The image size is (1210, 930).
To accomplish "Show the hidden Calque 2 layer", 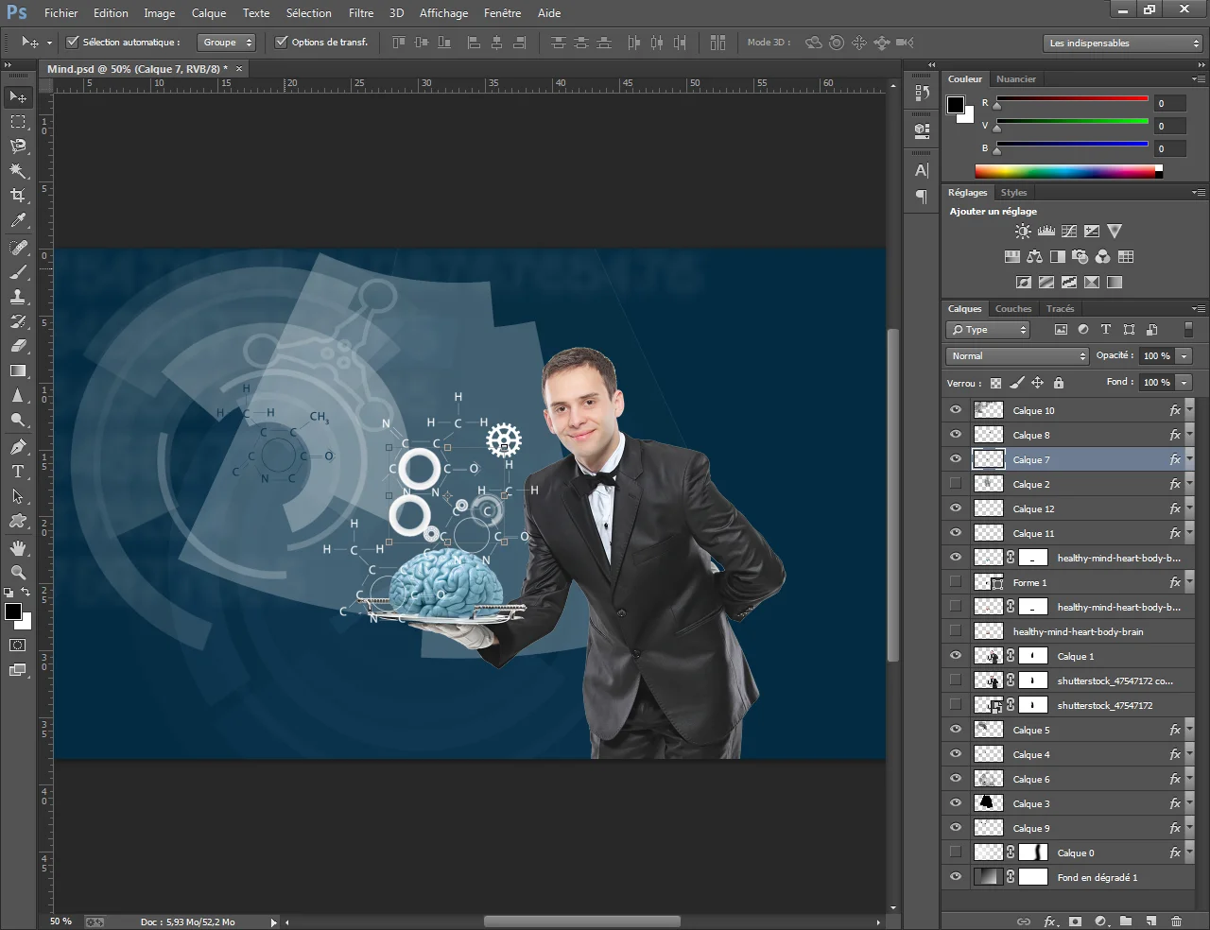I will tap(956, 484).
